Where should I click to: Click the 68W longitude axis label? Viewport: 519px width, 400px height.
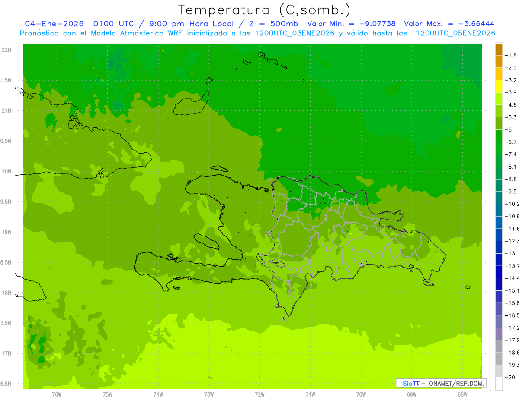click(462, 394)
